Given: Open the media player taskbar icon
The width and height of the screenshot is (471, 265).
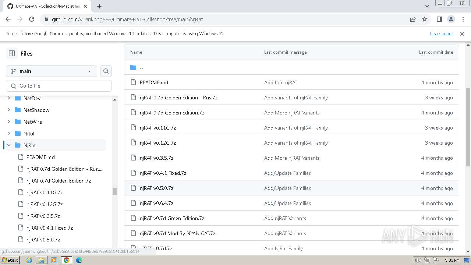Looking at the screenshot, I should pos(54,260).
